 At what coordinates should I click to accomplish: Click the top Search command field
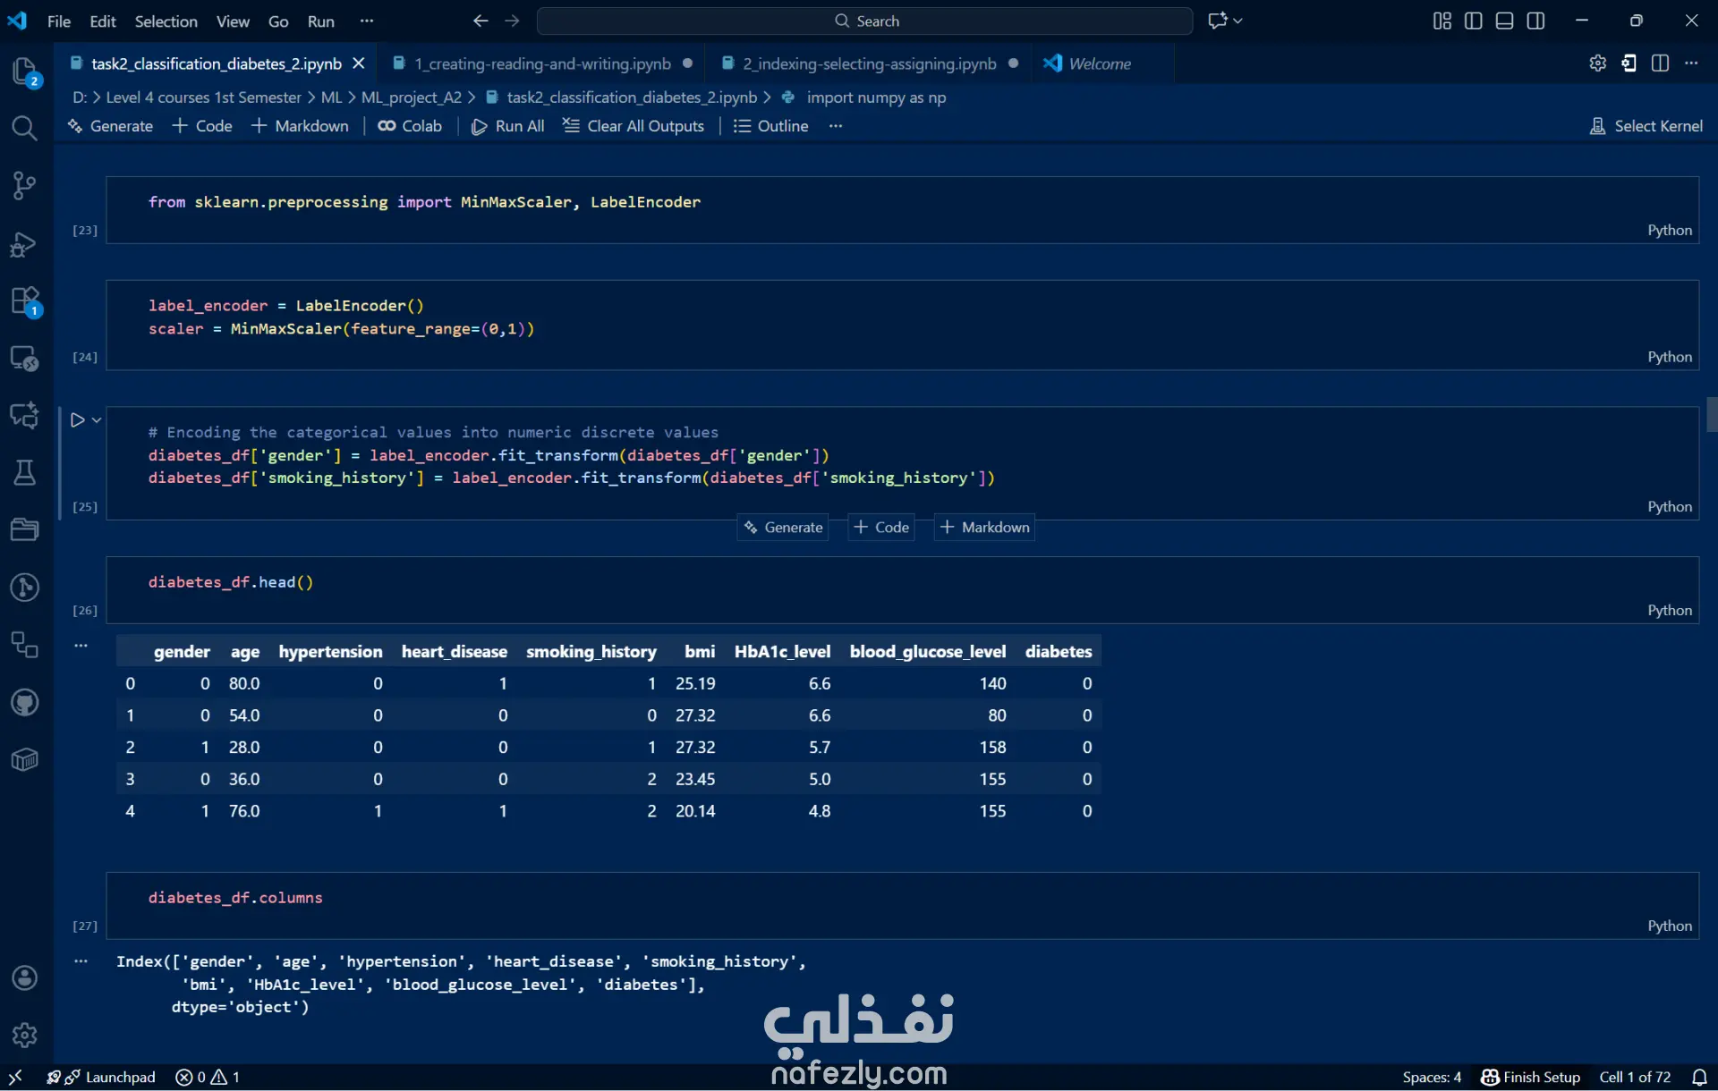pyautogui.click(x=864, y=21)
